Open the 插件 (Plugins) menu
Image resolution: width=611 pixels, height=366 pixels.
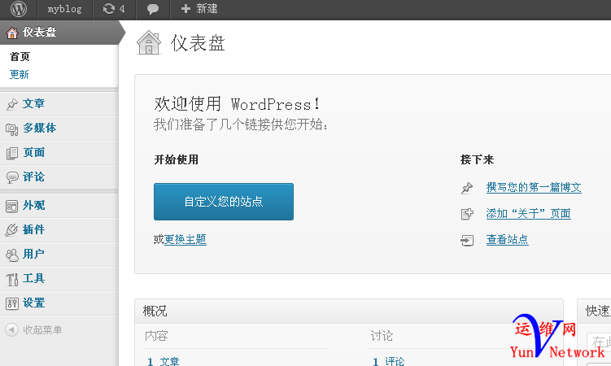pyautogui.click(x=33, y=229)
